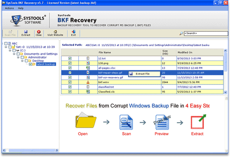Click the Excel icon for Classified.xls
Screen dimensions: 230x157
pyautogui.click(x=88, y=91)
